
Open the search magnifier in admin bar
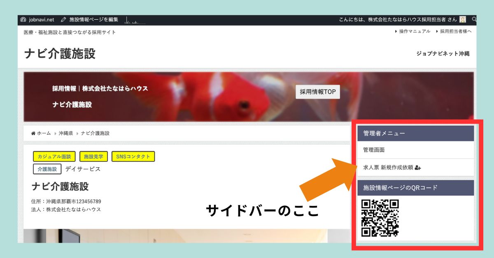pyautogui.click(x=474, y=19)
